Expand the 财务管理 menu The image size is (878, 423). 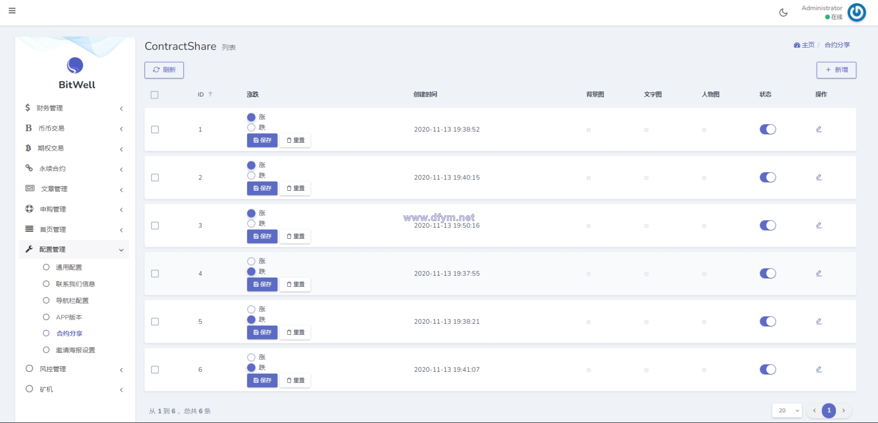click(75, 108)
